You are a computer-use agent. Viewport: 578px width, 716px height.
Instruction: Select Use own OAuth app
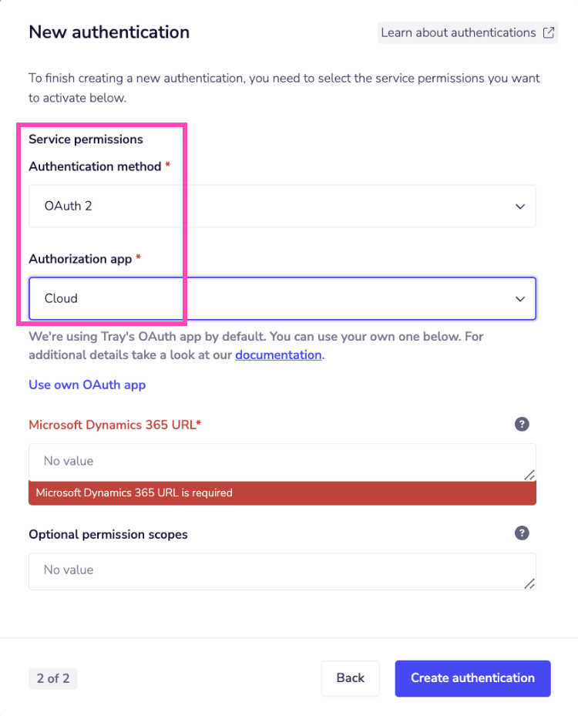click(87, 385)
